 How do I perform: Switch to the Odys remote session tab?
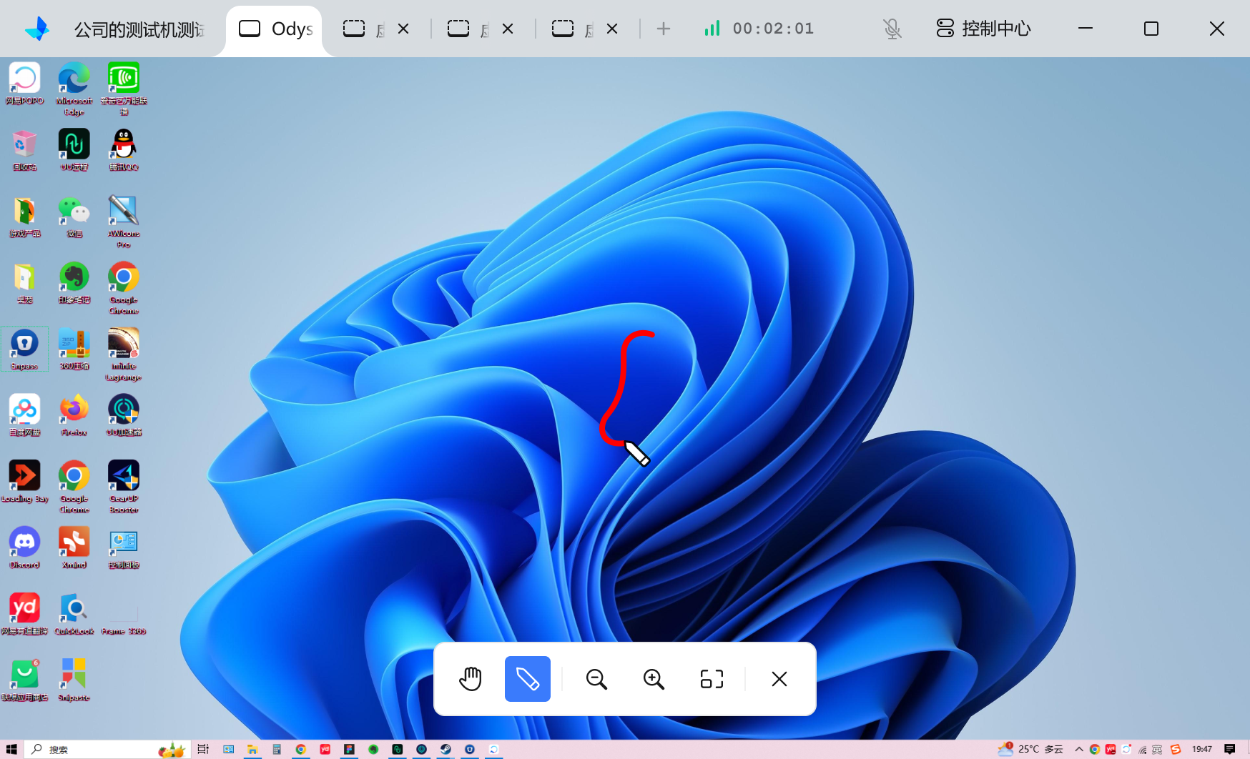pos(275,29)
